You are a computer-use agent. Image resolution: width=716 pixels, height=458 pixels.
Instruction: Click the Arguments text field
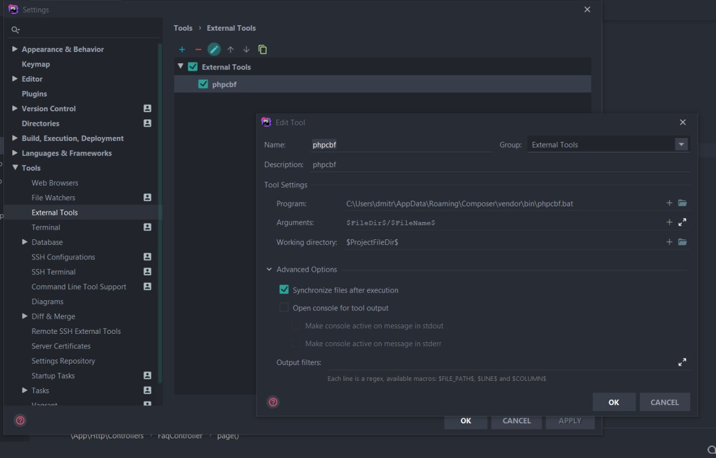click(503, 223)
